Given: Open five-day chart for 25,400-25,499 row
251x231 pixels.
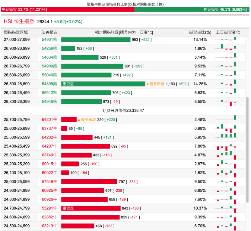Looking at the screenshot, I should 227,146.
